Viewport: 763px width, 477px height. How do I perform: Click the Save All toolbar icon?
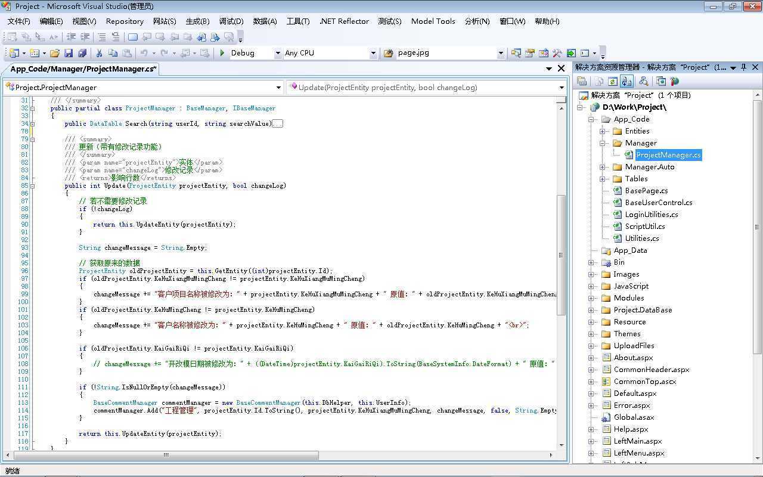82,53
